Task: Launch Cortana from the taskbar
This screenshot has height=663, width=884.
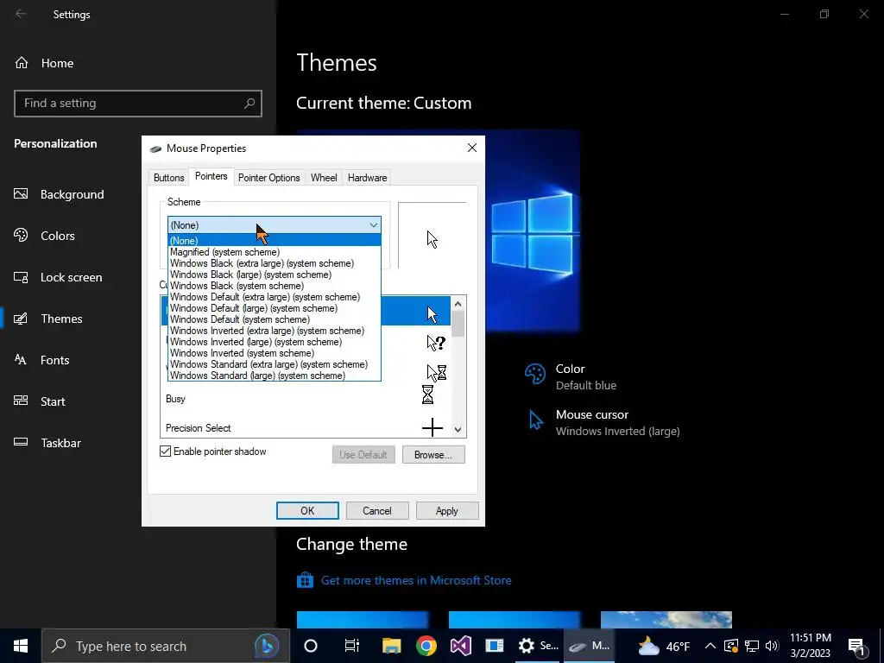Action: click(x=311, y=646)
